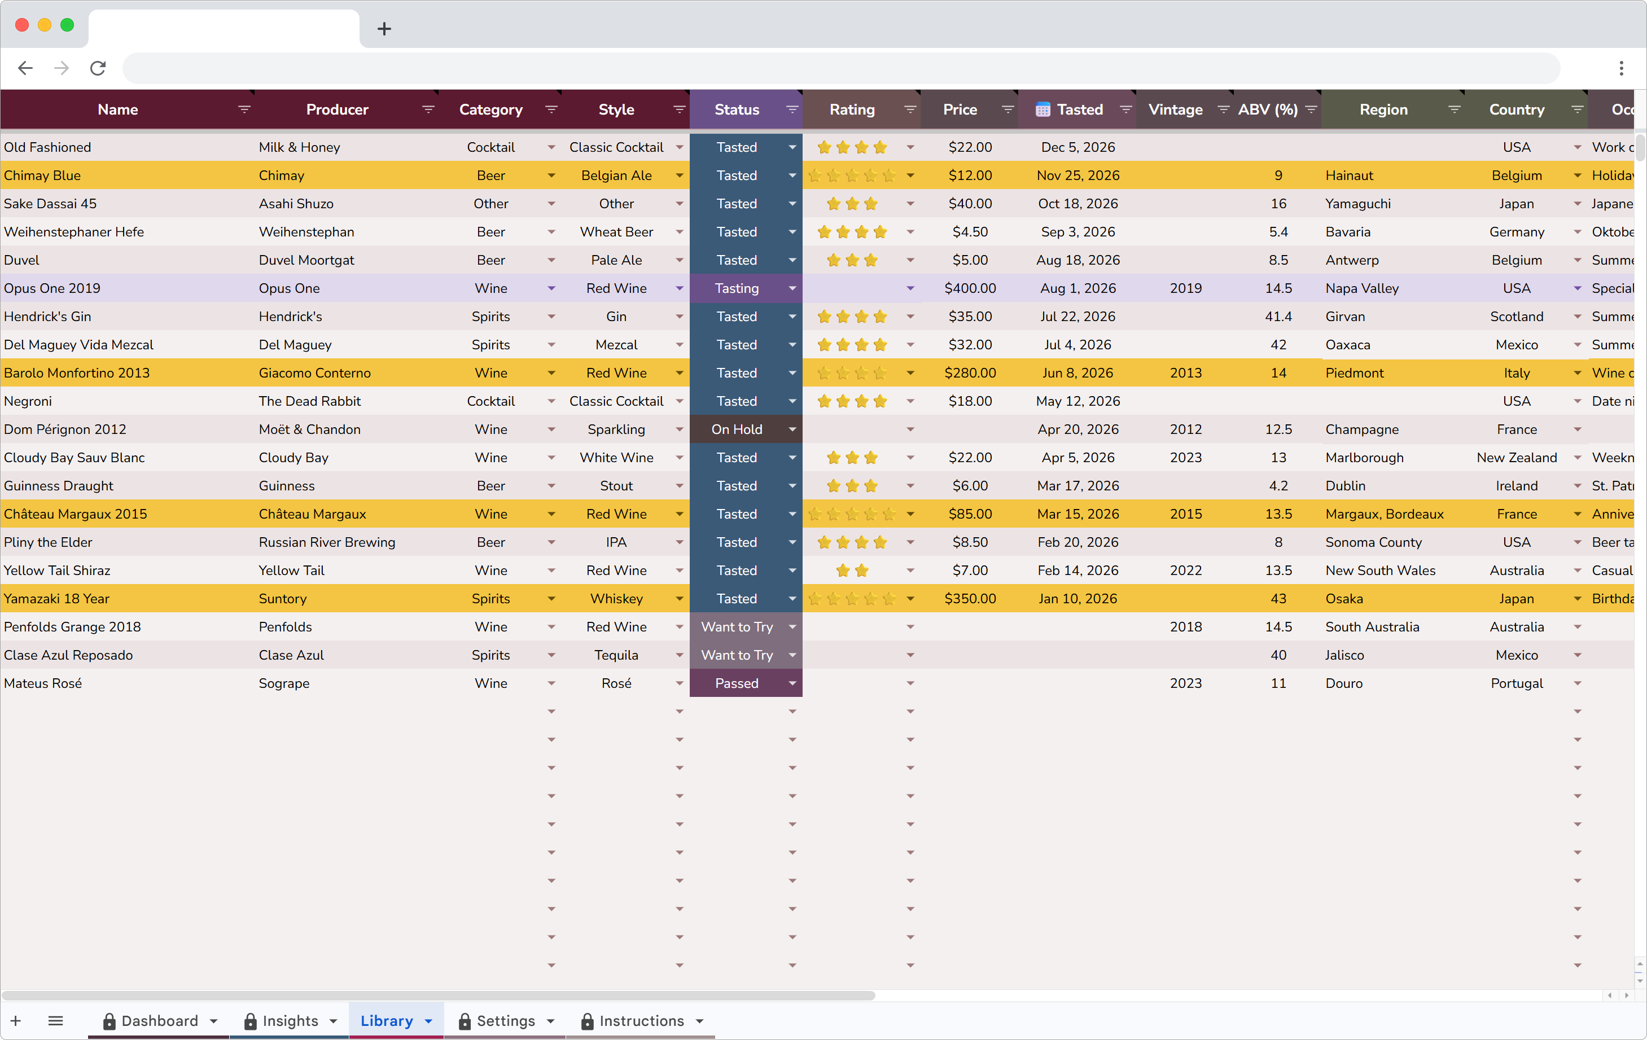The image size is (1647, 1040).
Task: Switch to the Insights sheet tab
Action: [x=290, y=1021]
